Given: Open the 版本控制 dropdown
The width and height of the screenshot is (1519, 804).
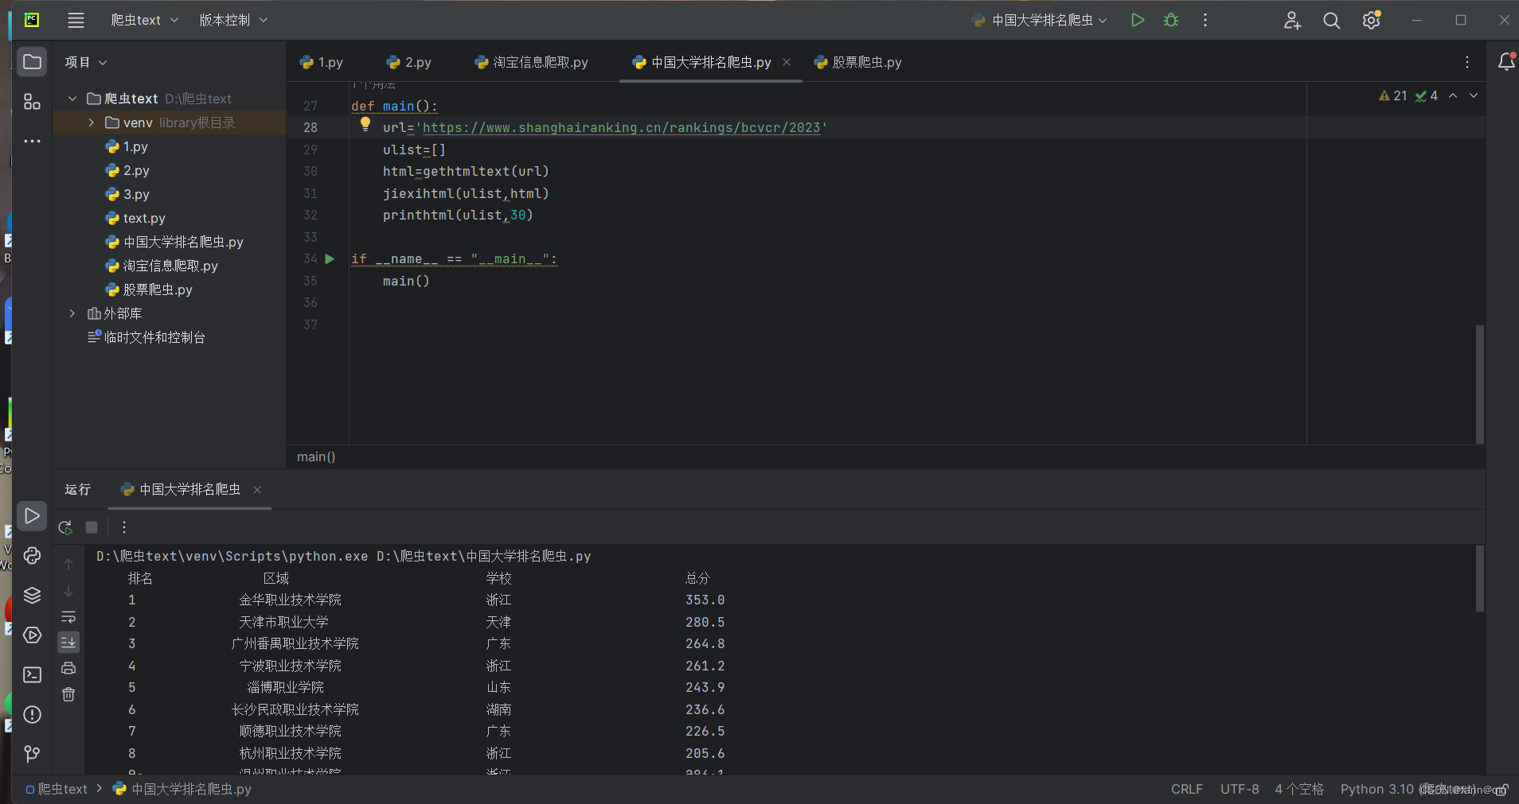Looking at the screenshot, I should click(233, 20).
